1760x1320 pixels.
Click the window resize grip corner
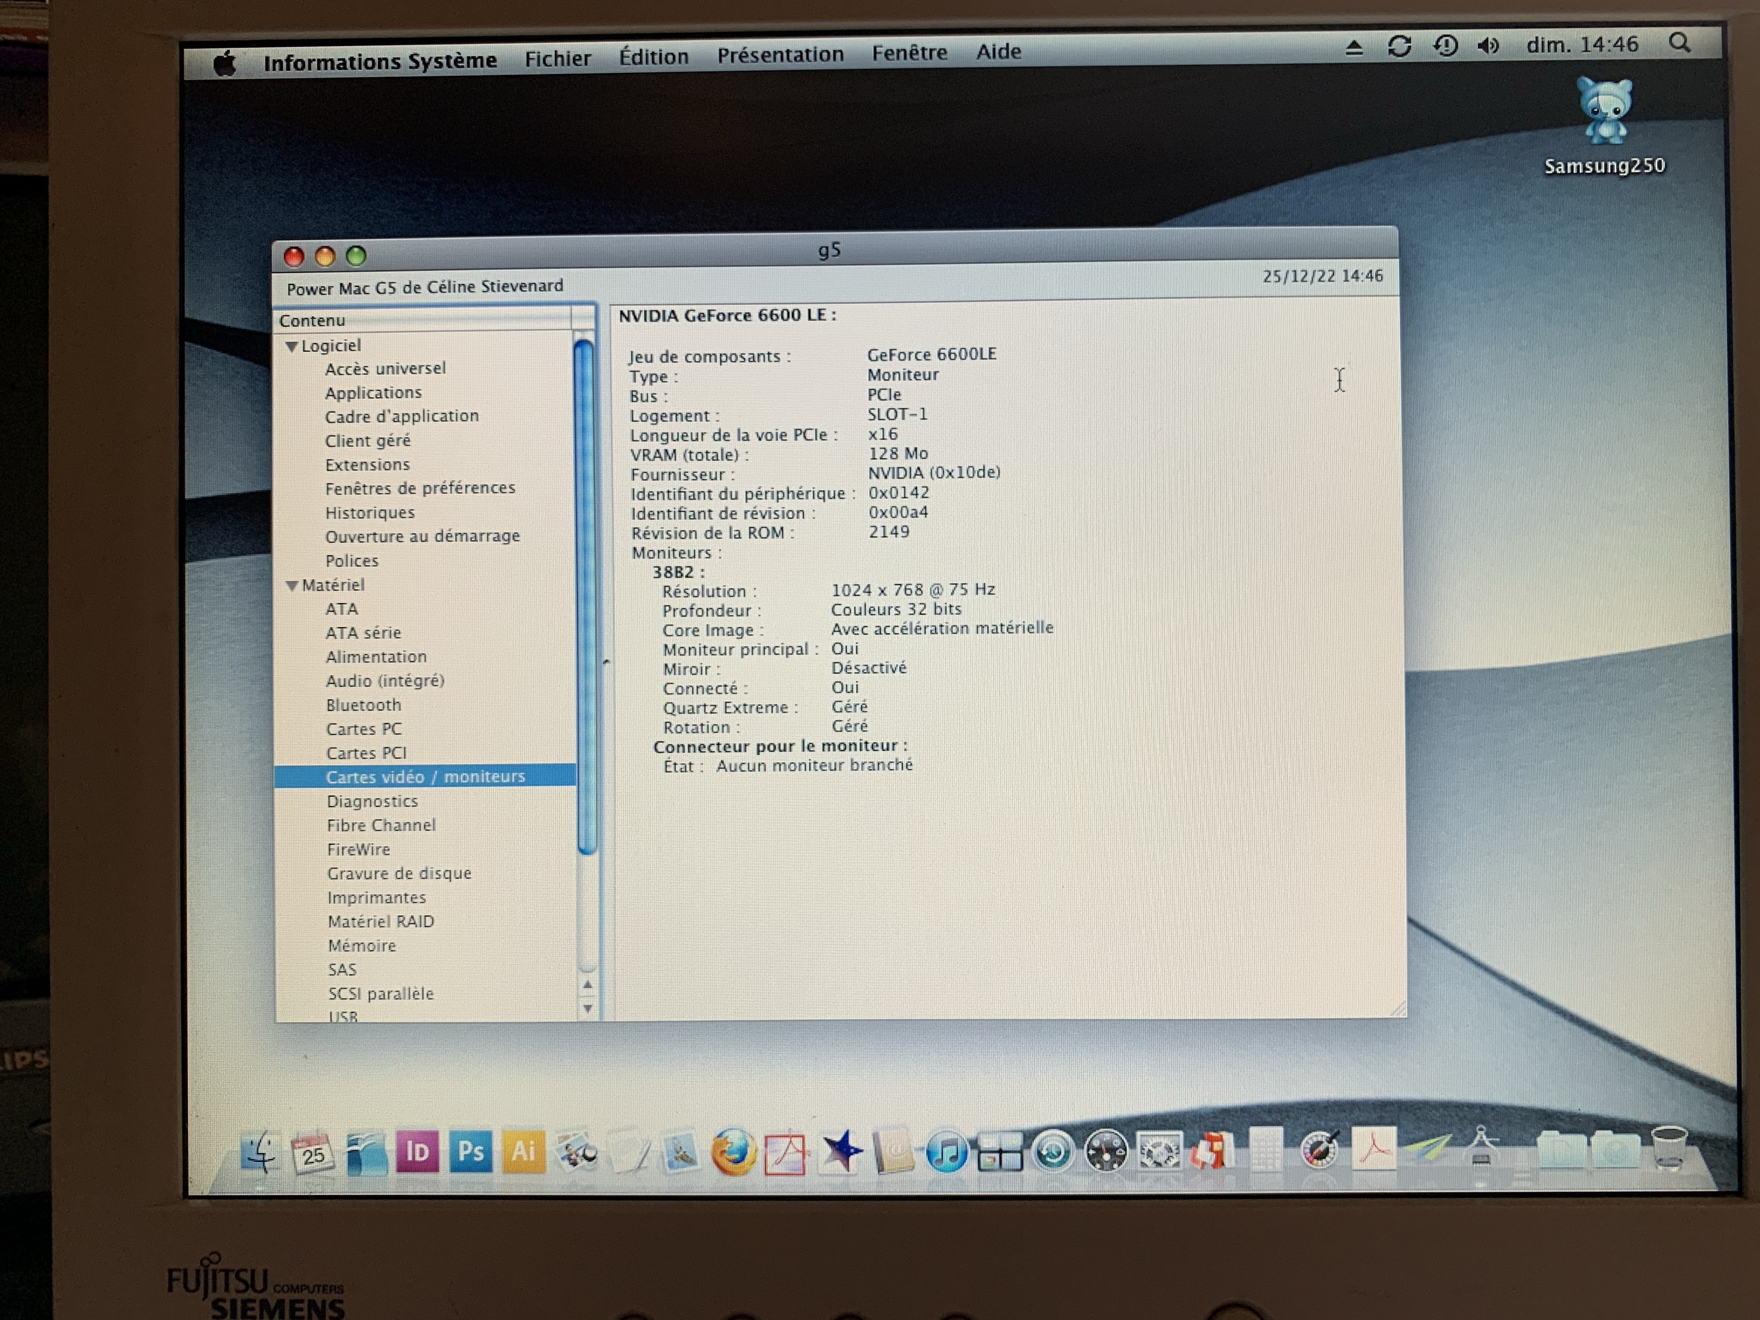click(1398, 1010)
